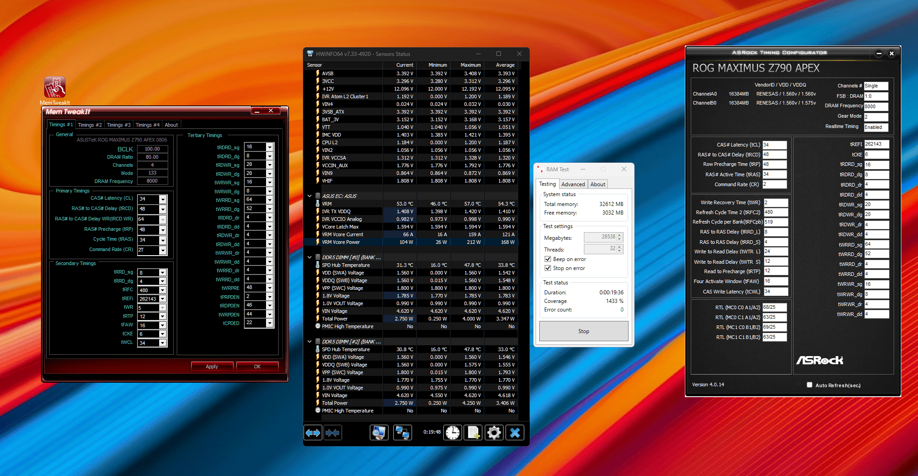
Task: Click the Apply button in MemTweakIt
Action: pyautogui.click(x=212, y=366)
